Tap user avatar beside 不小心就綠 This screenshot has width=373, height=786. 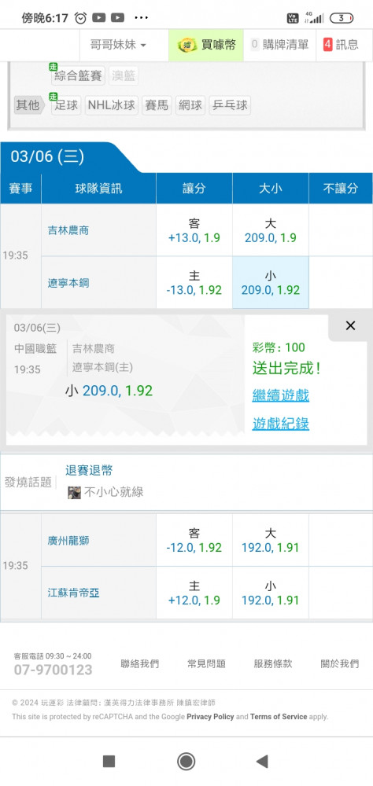(x=74, y=492)
